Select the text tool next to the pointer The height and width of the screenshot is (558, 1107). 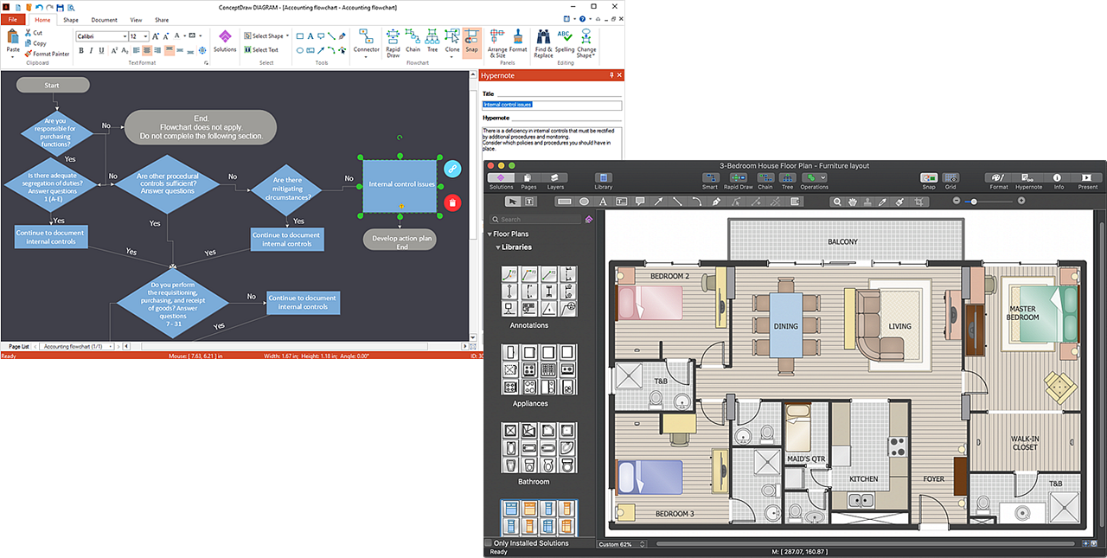[529, 202]
